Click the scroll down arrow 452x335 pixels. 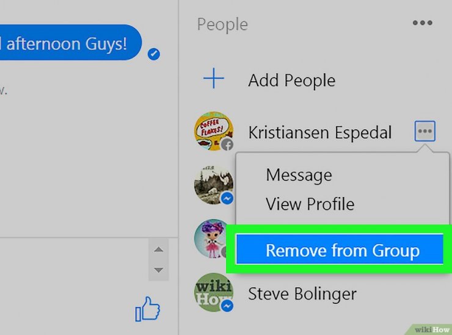[x=159, y=270]
